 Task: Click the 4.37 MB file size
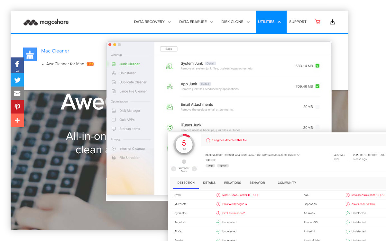pyautogui.click(x=339, y=155)
